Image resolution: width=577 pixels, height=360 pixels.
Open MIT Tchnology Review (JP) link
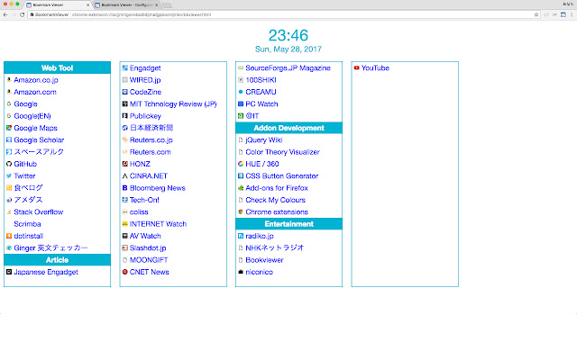pos(173,104)
